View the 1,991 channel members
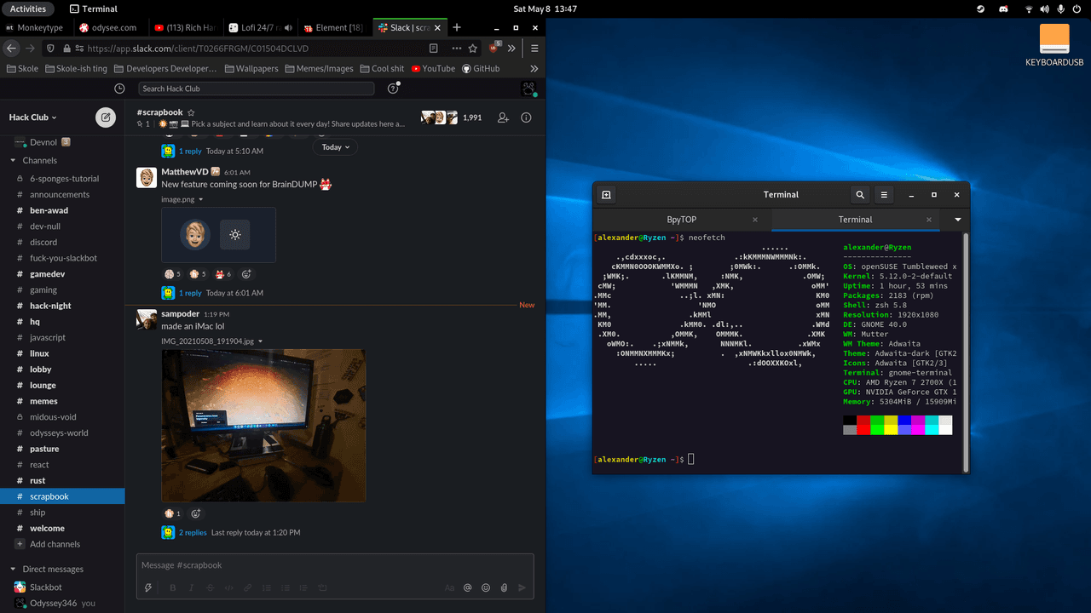The height and width of the screenshot is (613, 1091). pos(451,117)
